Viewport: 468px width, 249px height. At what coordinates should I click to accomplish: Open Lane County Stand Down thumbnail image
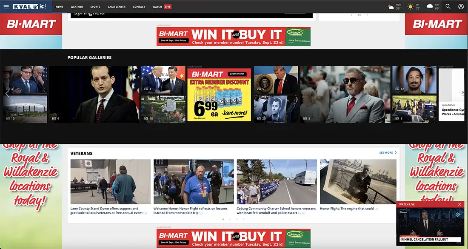point(111,181)
